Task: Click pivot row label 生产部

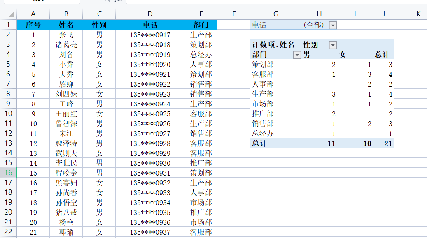Action: click(x=263, y=94)
